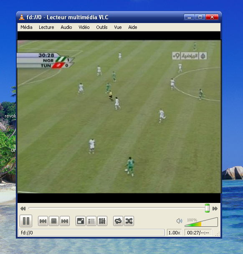The width and height of the screenshot is (243, 254).
Task: Open the Média menu
Action: coord(26,27)
